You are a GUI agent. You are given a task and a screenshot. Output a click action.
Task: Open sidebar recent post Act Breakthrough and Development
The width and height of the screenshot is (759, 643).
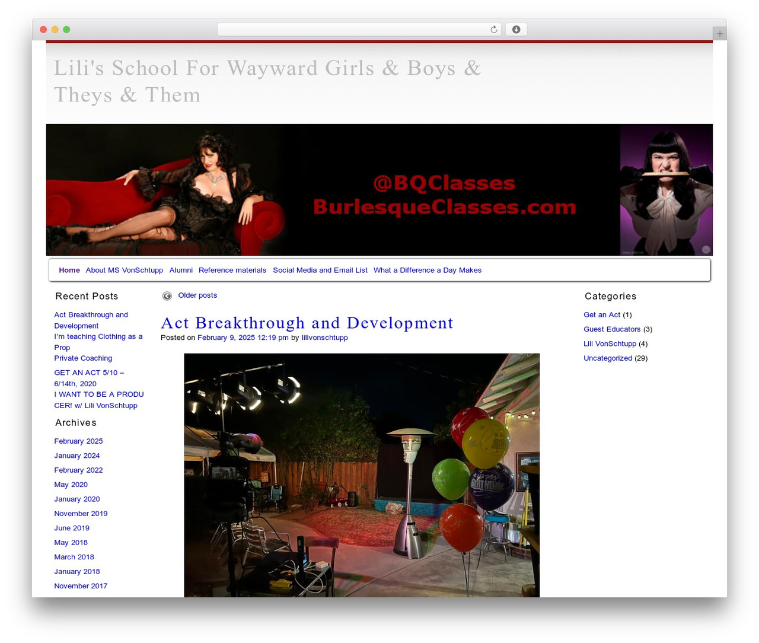click(x=91, y=320)
